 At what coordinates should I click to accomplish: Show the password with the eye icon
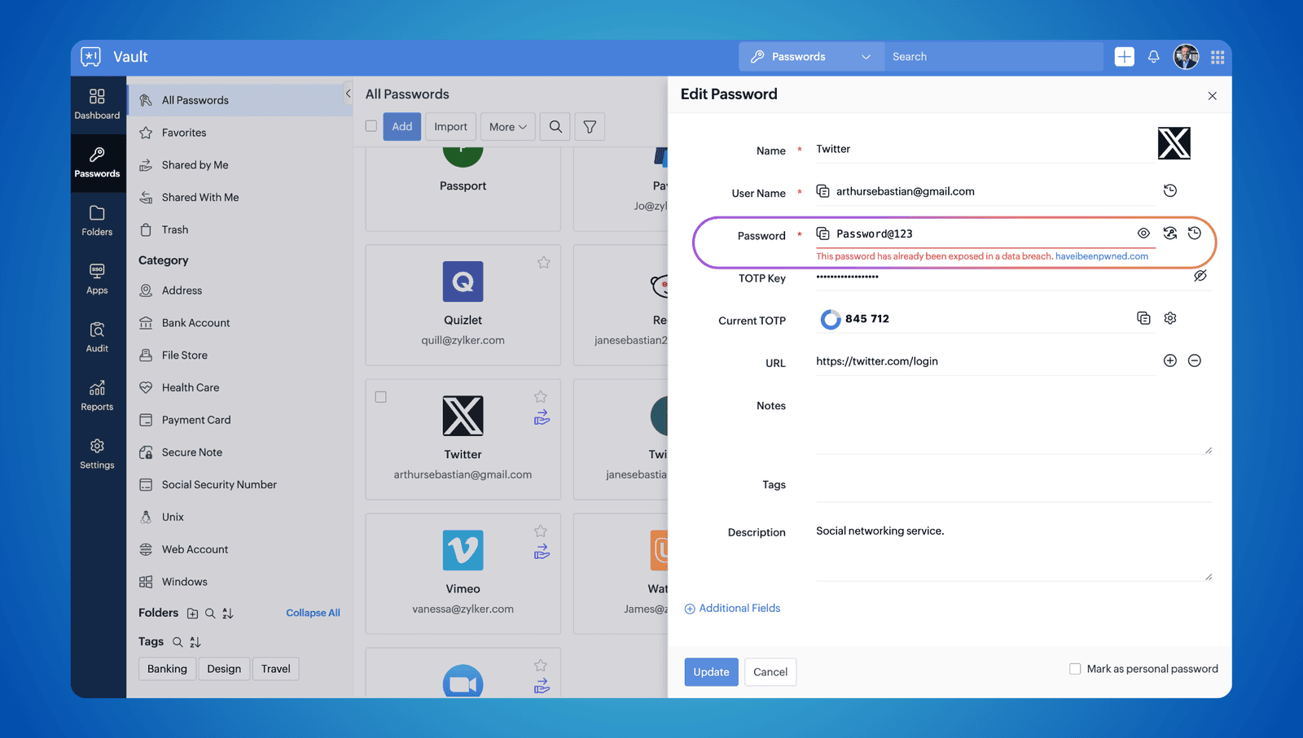click(x=1143, y=234)
